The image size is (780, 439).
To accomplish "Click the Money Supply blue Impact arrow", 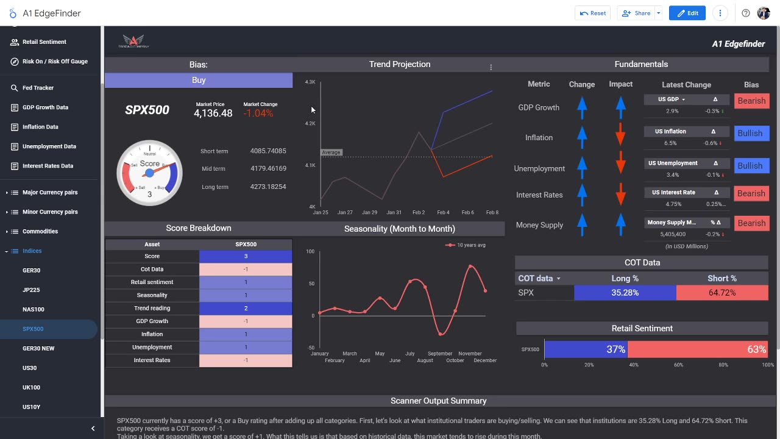I will coord(620,224).
